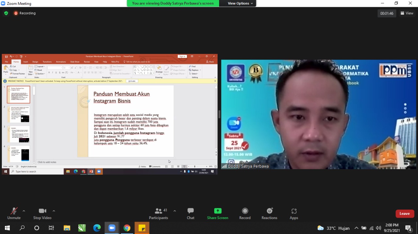The image size is (418, 234).
Task: Expand audio options arrow beside Unmute
Action: (24, 211)
